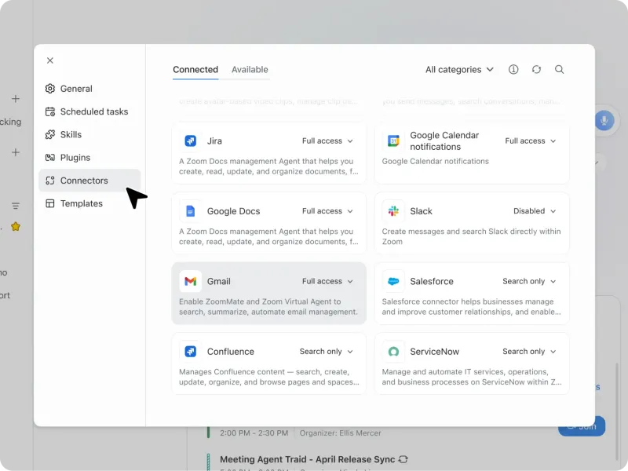Open ServiceNow Search only dropdown

pos(529,351)
